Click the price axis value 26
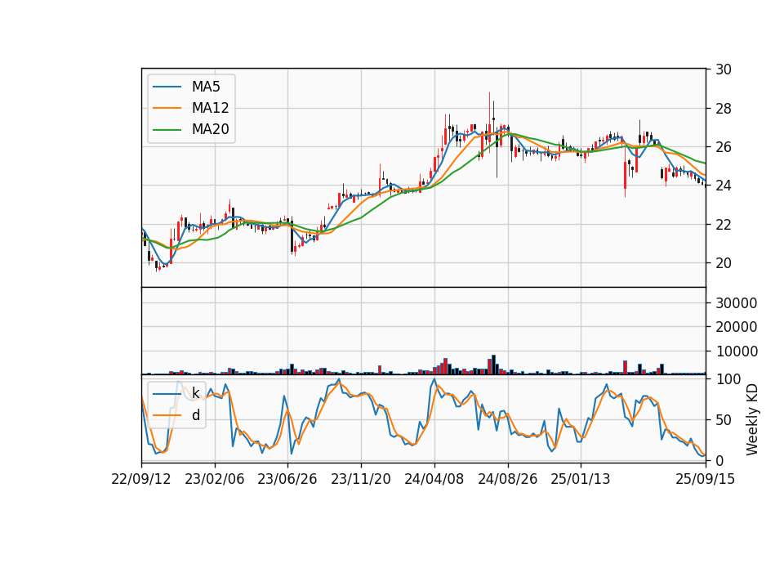This screenshot has height=564, width=784. pyautogui.click(x=724, y=147)
